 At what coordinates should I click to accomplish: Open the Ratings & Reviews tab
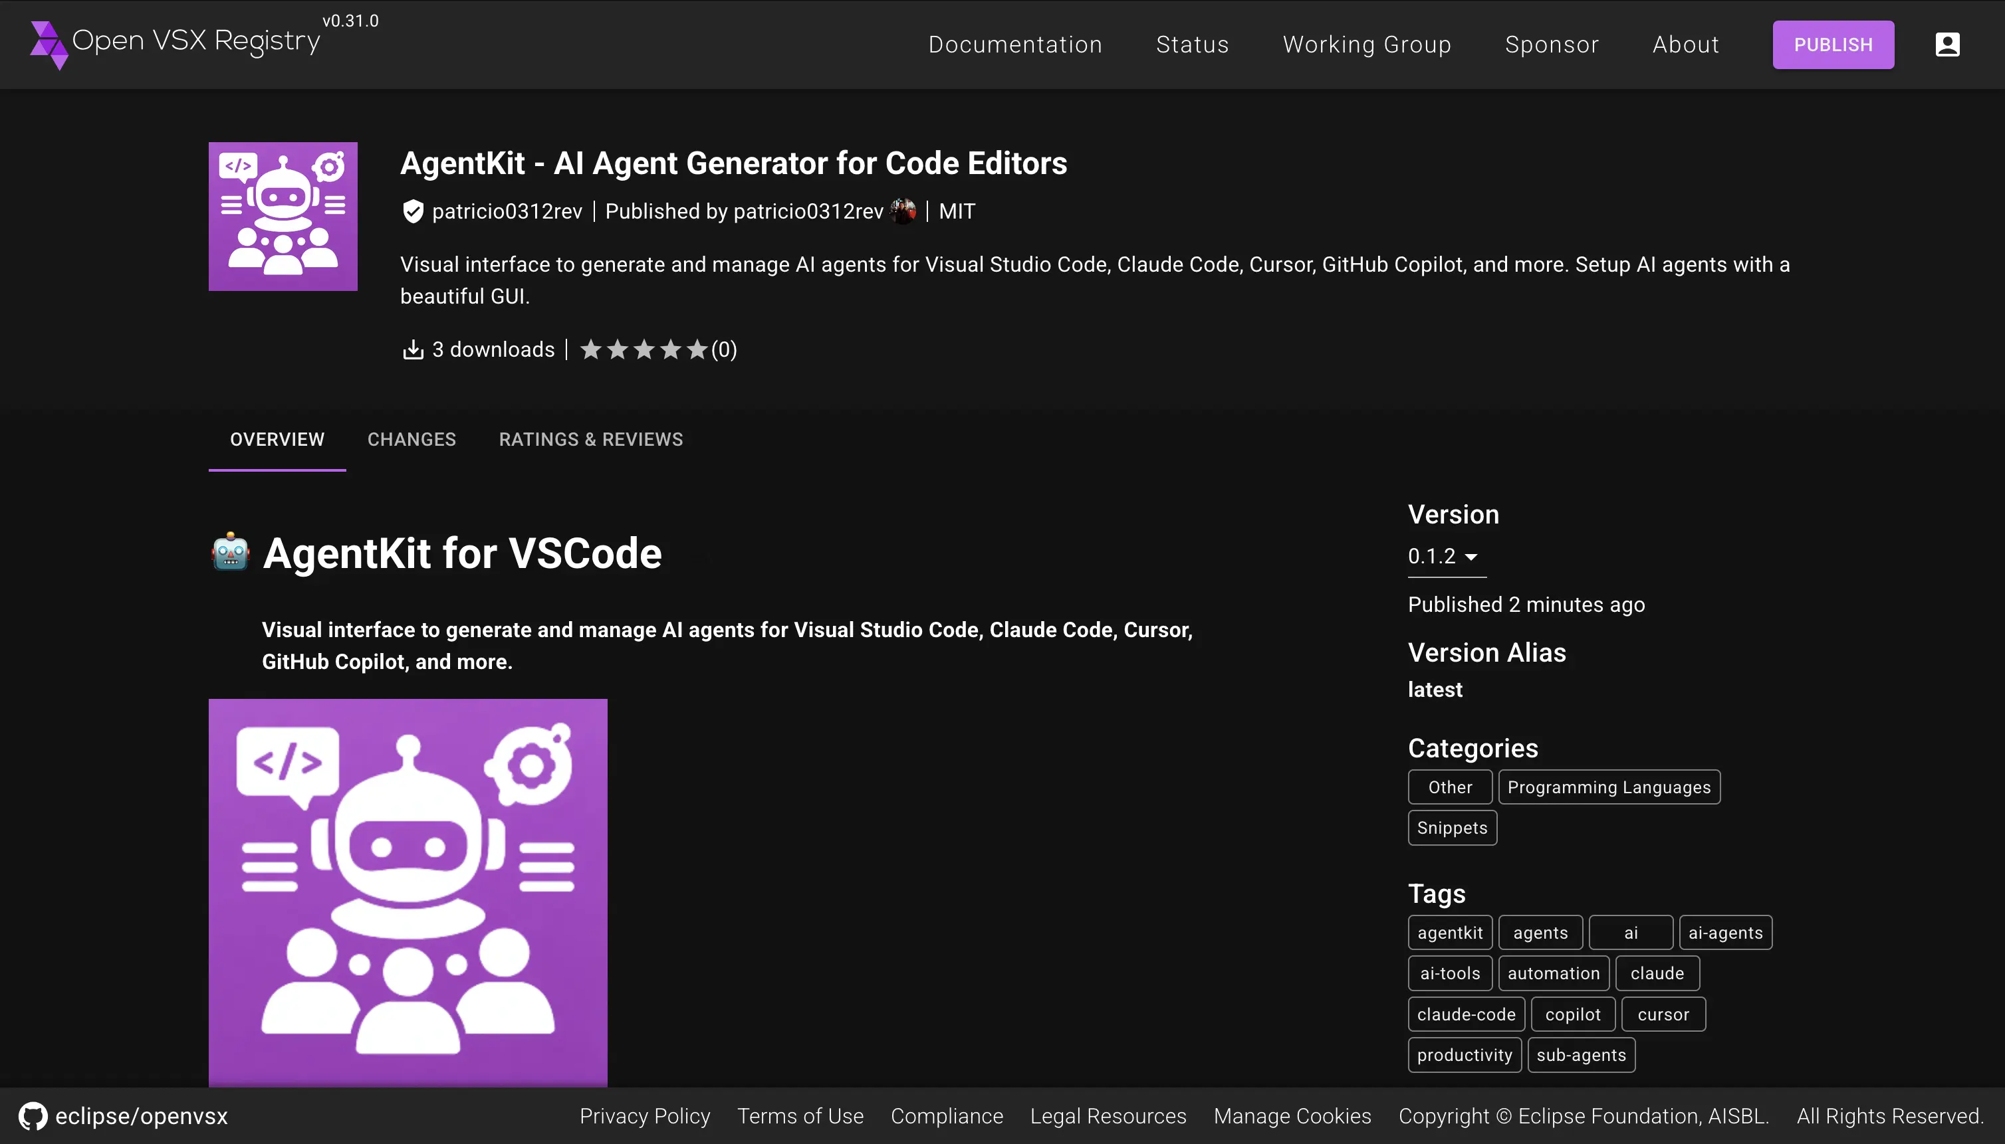[590, 439]
